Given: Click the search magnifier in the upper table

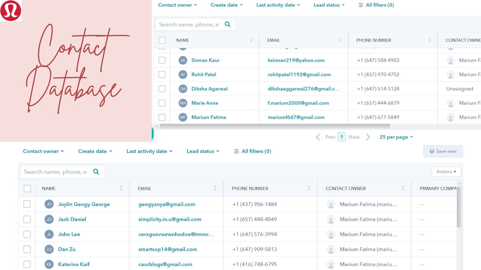Looking at the screenshot, I should click(228, 25).
